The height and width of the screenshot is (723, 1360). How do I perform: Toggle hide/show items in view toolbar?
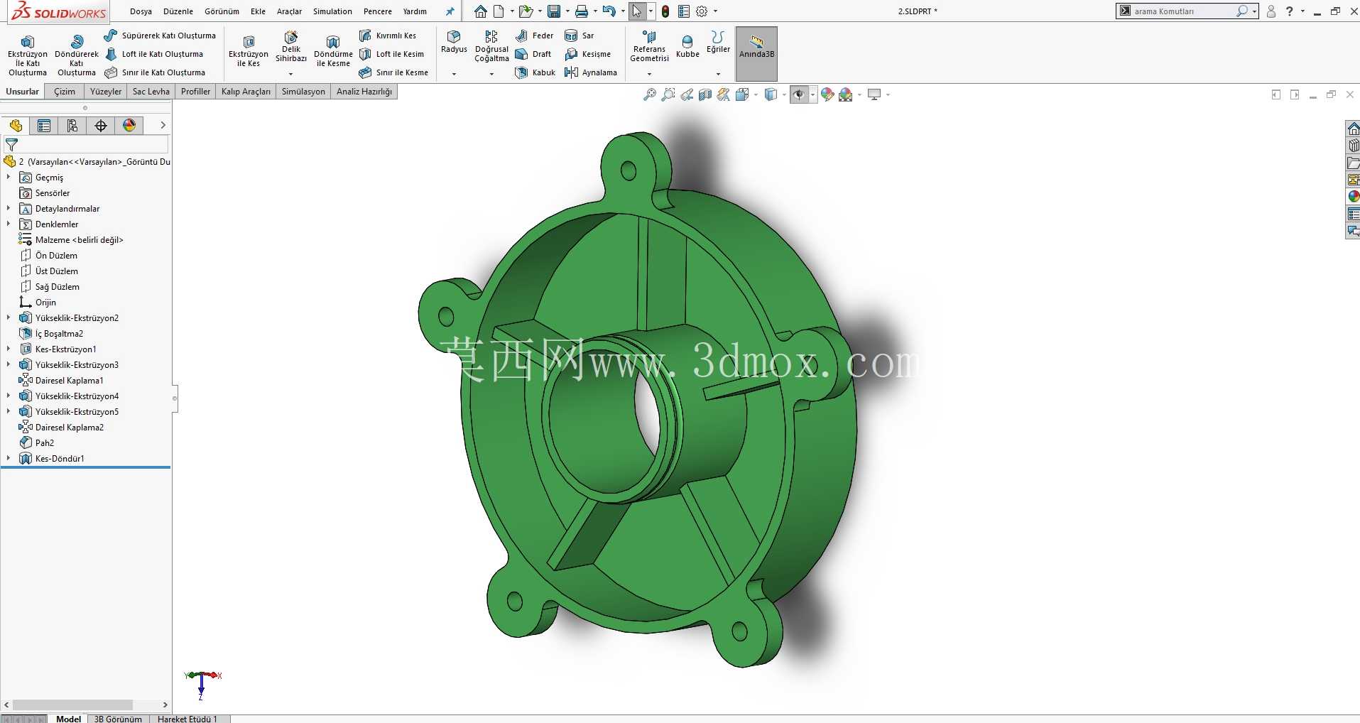[x=799, y=94]
